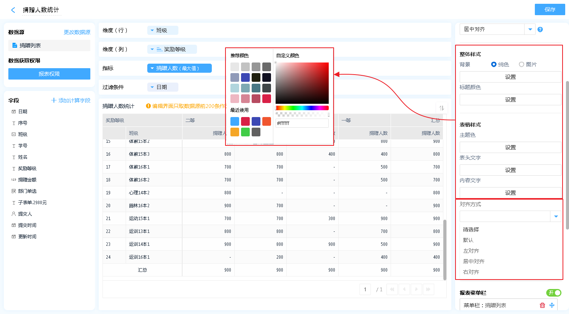The width and height of the screenshot is (569, 314).
Task: Click the plus icon to add calculated field
Action: (x=54, y=100)
